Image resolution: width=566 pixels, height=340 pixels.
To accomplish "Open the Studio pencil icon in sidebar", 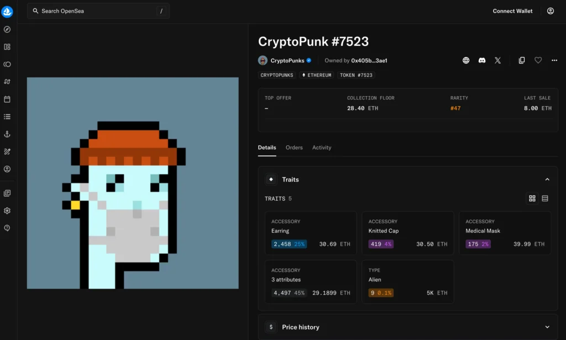I will (7, 151).
